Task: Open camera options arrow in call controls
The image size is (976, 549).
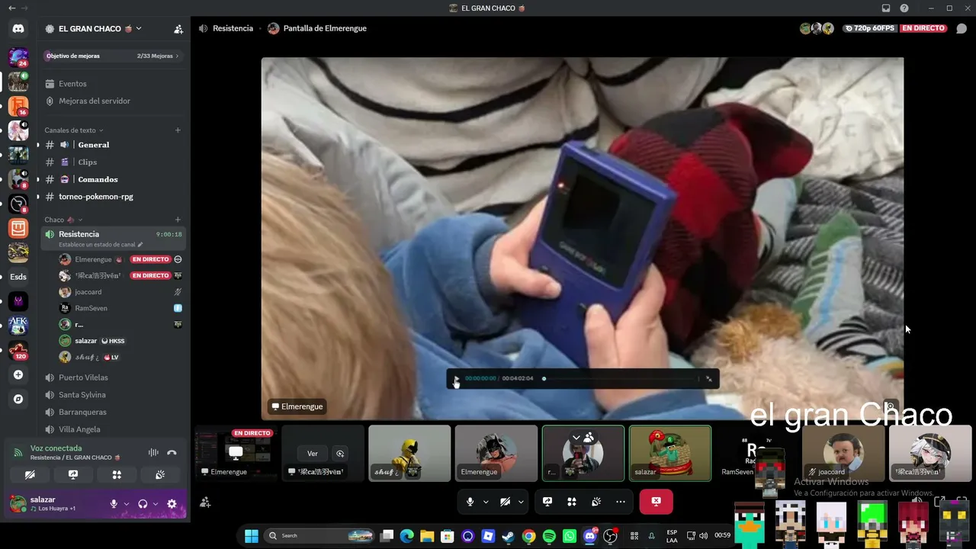Action: (521, 502)
